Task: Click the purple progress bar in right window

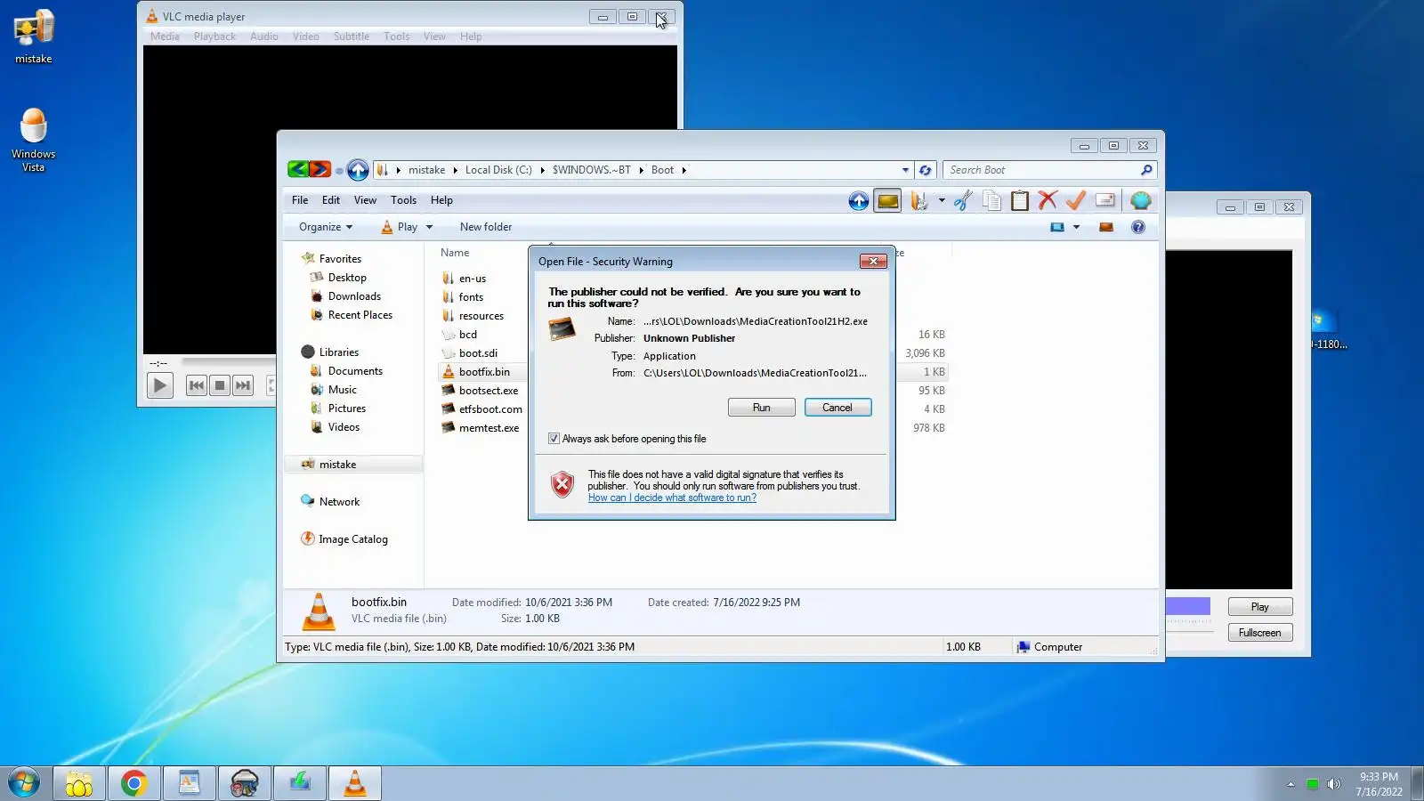Action: pyautogui.click(x=1188, y=606)
